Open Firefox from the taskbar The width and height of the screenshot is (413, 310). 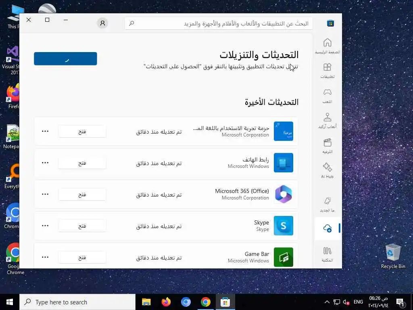[x=166, y=302]
